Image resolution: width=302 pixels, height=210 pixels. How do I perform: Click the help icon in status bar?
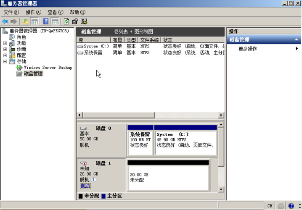(x=291, y=206)
